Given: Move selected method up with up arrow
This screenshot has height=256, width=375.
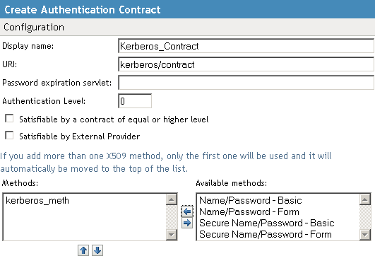Looking at the screenshot, I should pos(83,250).
